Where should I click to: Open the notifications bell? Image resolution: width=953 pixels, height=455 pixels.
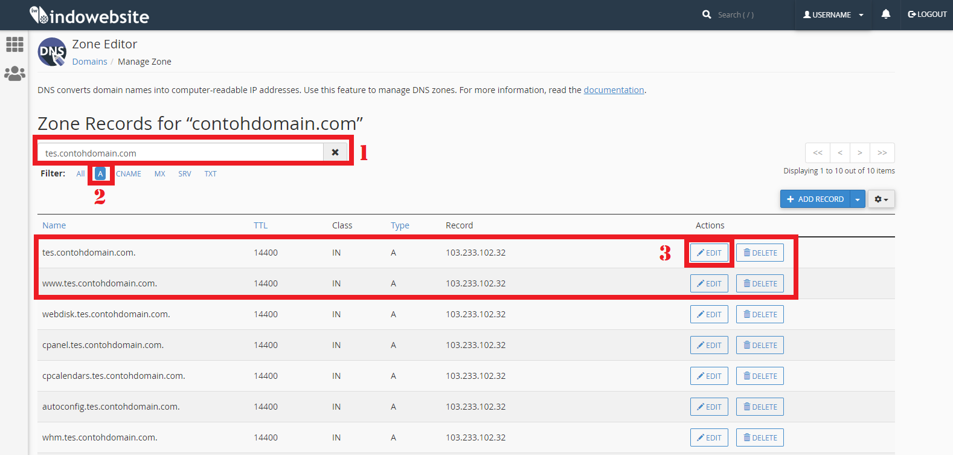[x=885, y=14]
